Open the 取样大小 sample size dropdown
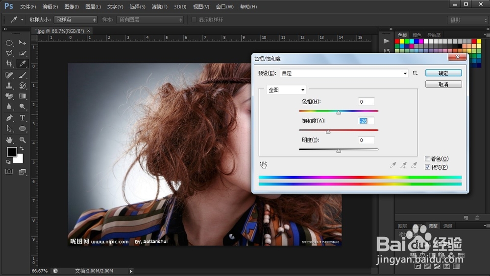Image resolution: width=490 pixels, height=276 pixels. pos(75,20)
